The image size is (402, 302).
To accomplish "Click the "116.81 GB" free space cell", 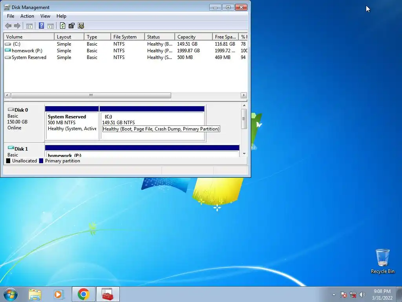I will pos(225,44).
